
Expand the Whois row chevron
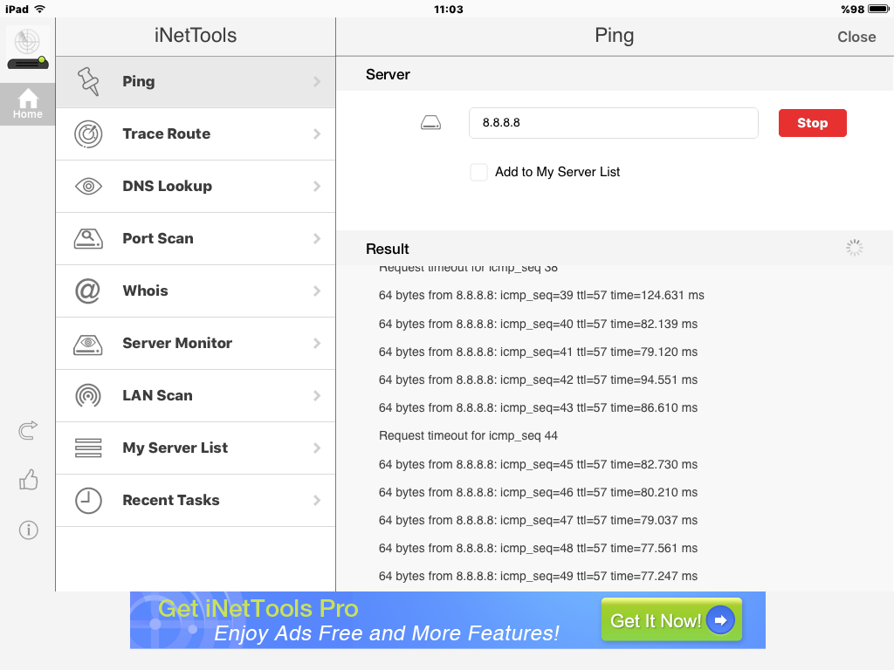pos(317,291)
